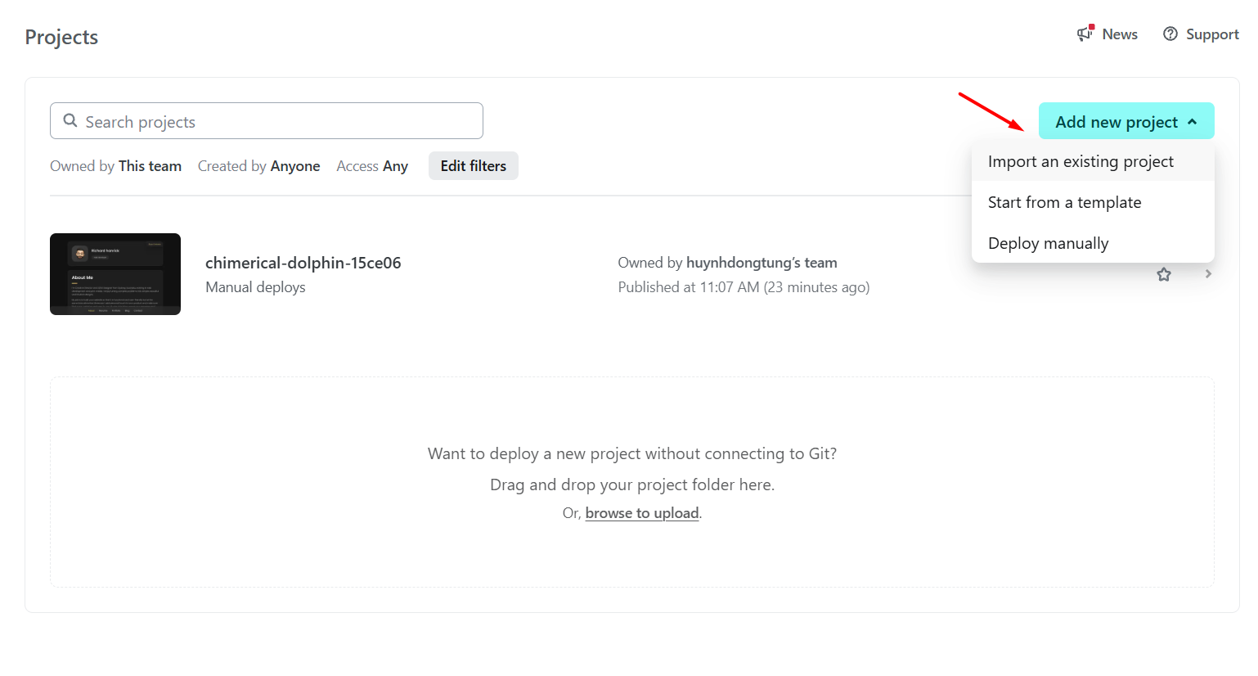
Task: Select Import an existing project from the menu
Action: 1081,161
